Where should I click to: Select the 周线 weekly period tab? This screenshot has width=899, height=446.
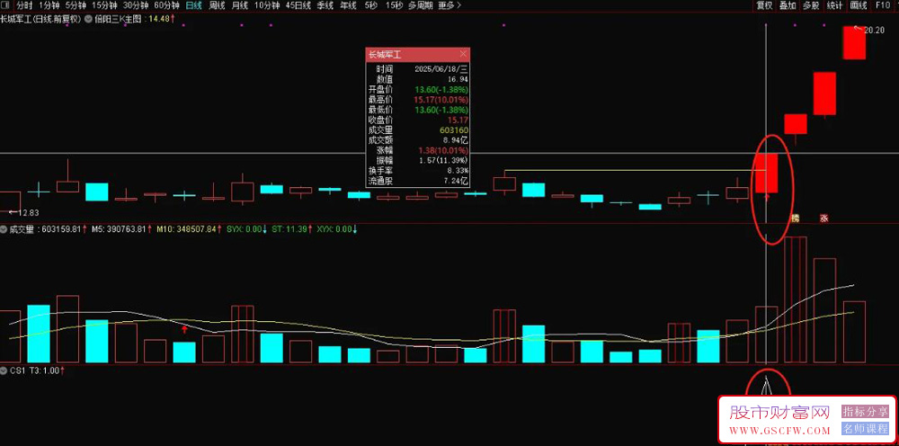tap(217, 5)
